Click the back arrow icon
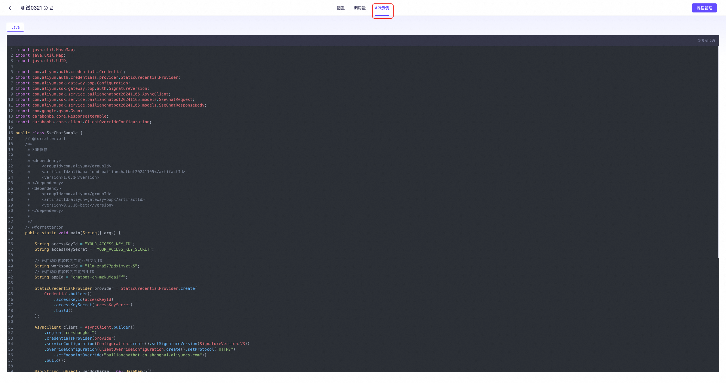Viewport: 726px width, 383px height. [11, 8]
